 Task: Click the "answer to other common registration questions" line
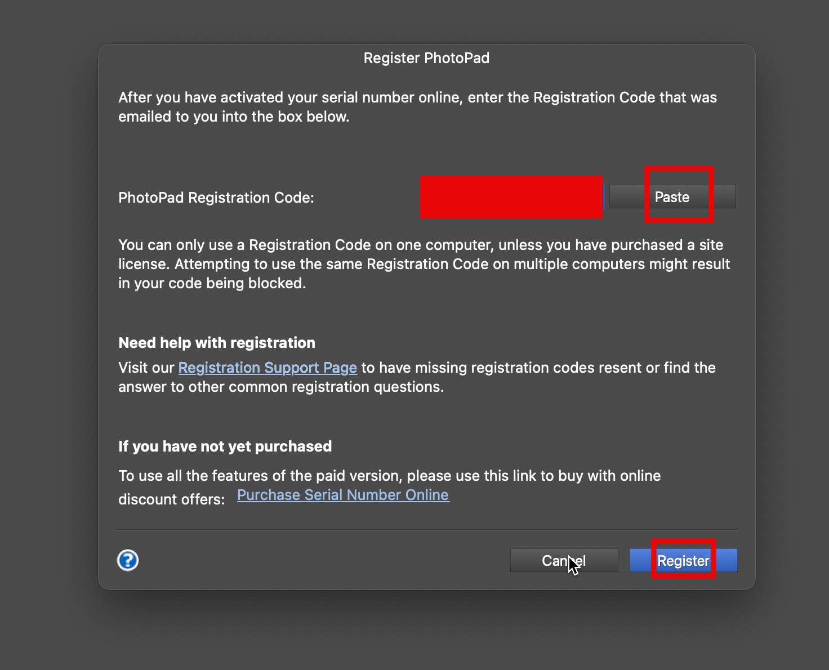click(281, 387)
